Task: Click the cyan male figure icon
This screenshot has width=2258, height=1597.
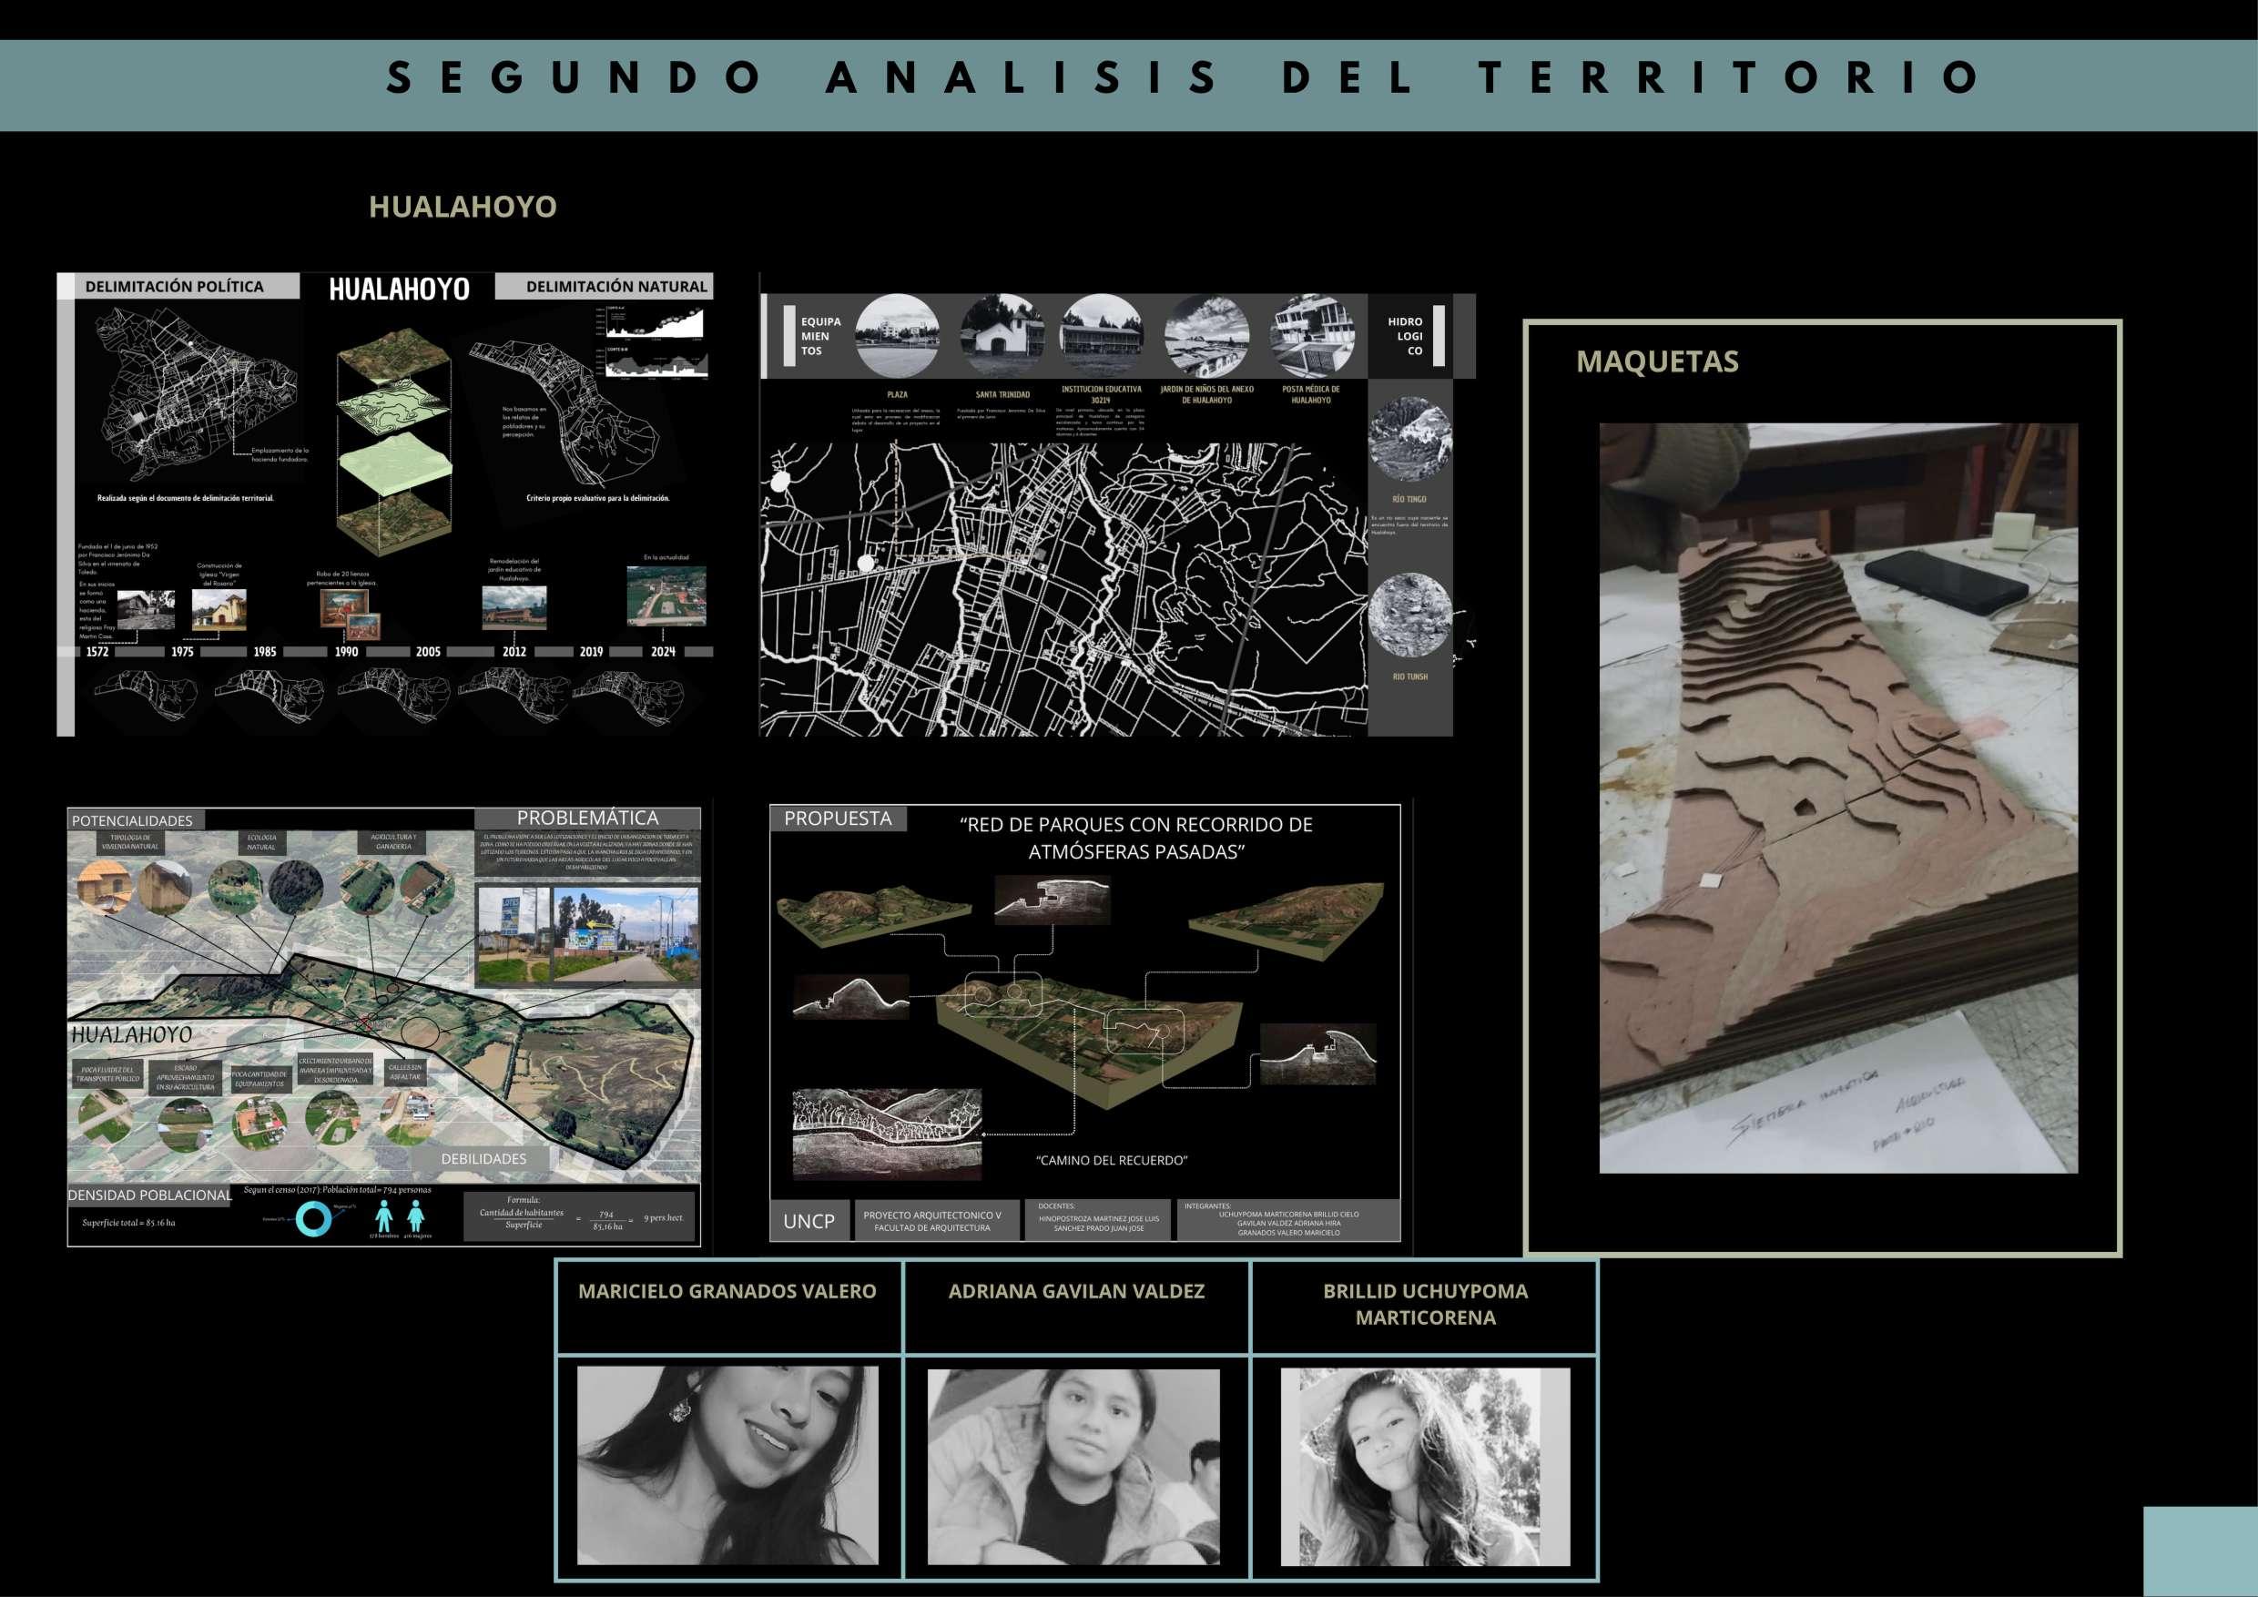Action: (384, 1216)
